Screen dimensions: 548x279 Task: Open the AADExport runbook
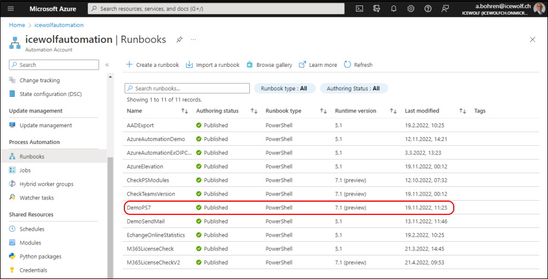(140, 125)
